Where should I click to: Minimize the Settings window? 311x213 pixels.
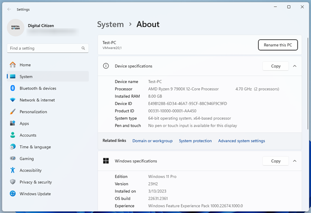point(275,7)
